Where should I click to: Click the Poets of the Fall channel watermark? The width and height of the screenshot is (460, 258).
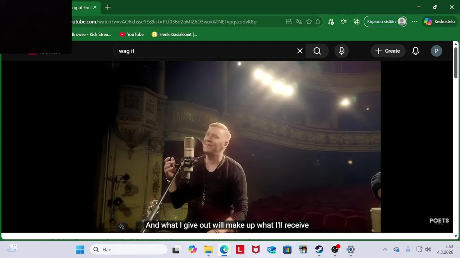click(x=439, y=221)
